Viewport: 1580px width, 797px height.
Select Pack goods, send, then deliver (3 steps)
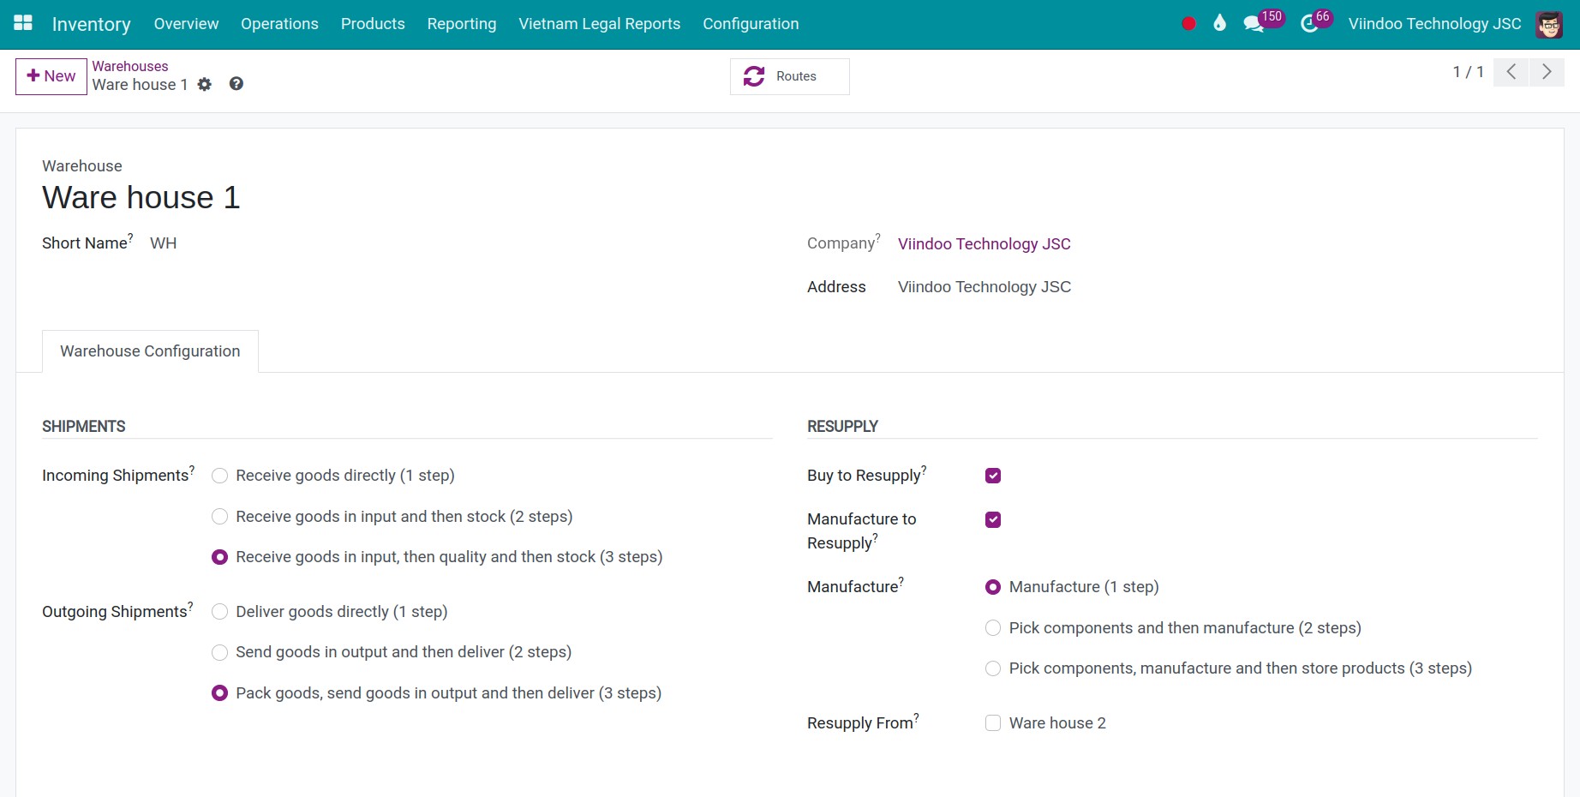[220, 693]
